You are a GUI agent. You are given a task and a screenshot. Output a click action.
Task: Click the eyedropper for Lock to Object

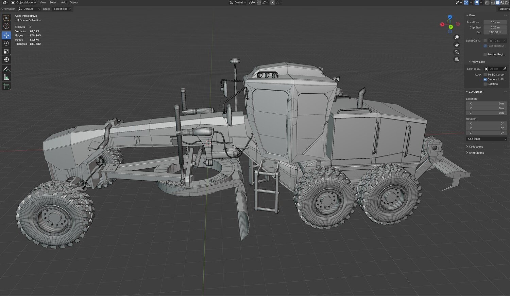[x=504, y=69]
